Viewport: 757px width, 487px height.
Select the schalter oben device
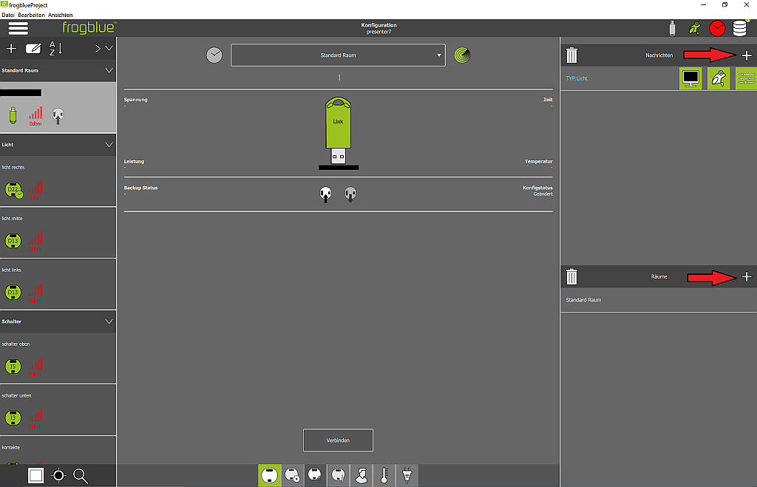click(x=58, y=358)
